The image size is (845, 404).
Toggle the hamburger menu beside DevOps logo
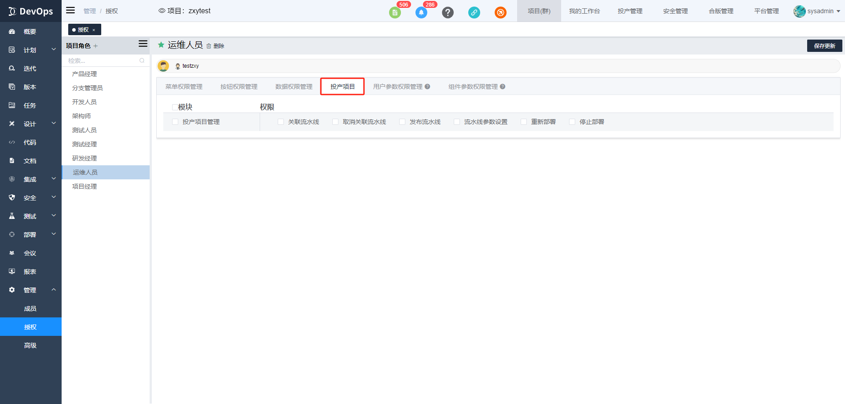pos(70,11)
